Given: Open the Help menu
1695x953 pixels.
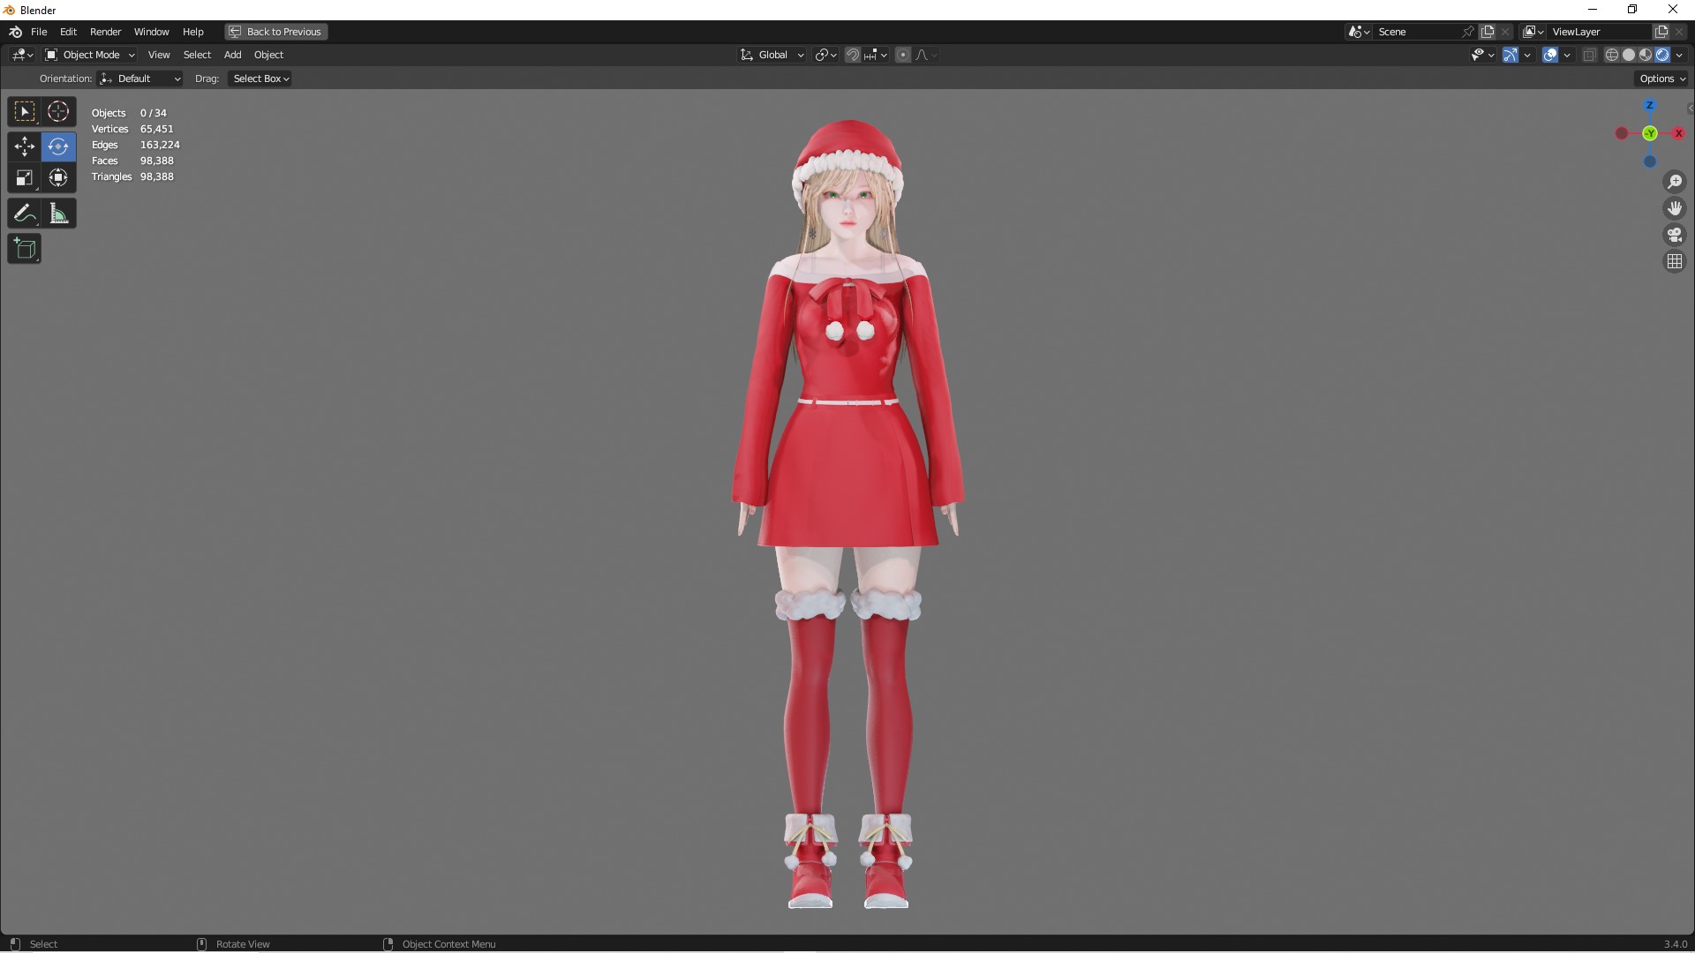Looking at the screenshot, I should coord(192,32).
